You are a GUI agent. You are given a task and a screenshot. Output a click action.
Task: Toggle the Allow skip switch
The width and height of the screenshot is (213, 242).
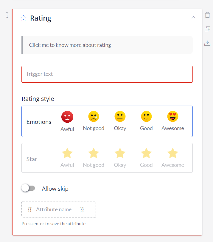[x=28, y=188]
